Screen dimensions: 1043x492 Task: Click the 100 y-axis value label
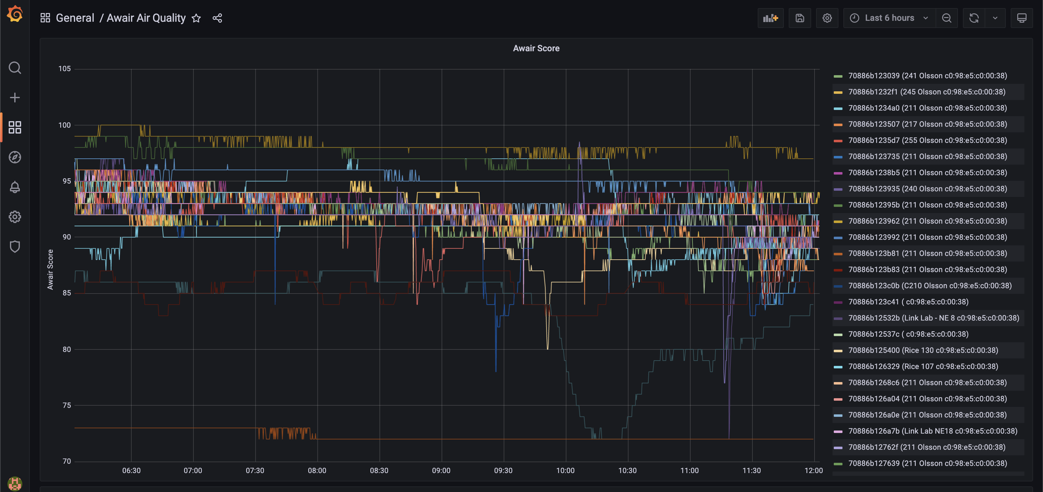click(x=64, y=125)
